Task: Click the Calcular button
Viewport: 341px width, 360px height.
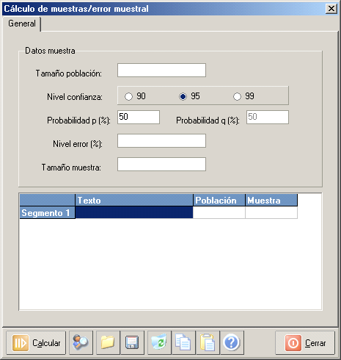Action: (36, 343)
